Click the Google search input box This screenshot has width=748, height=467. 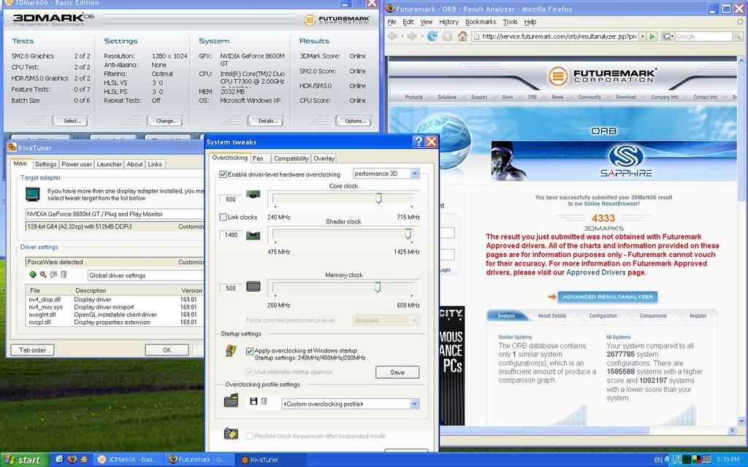tap(703, 36)
